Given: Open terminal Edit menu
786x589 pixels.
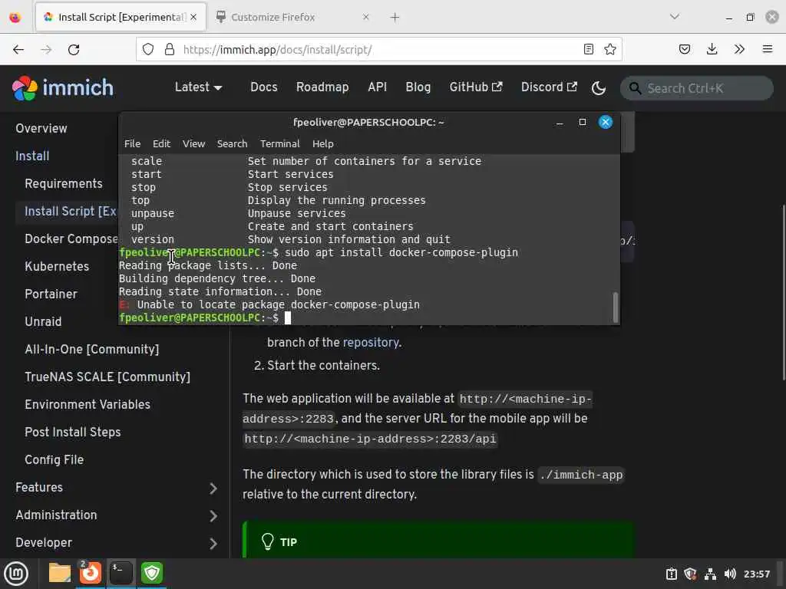Looking at the screenshot, I should (161, 143).
